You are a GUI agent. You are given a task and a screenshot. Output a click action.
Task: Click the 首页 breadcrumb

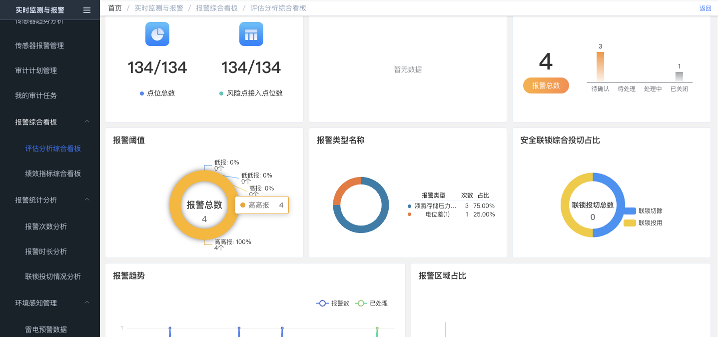tap(115, 8)
